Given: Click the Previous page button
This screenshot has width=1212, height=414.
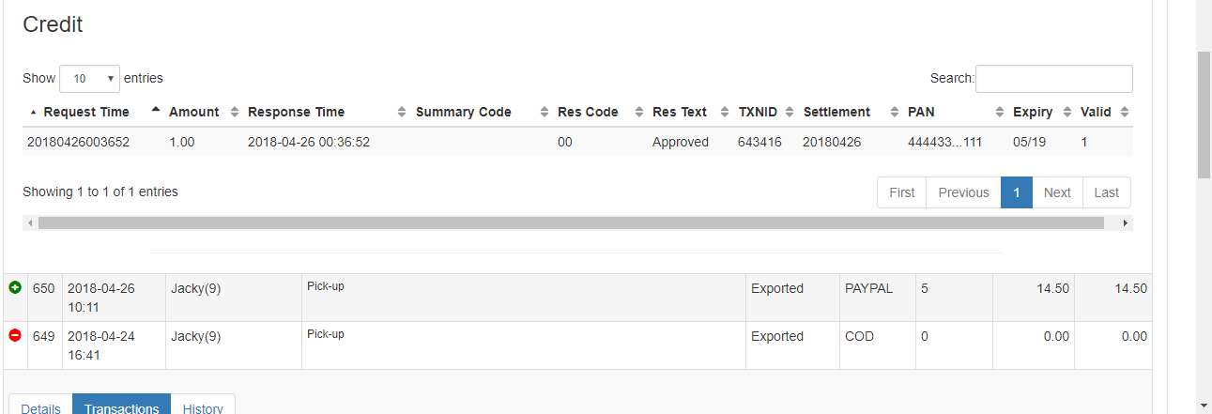Looking at the screenshot, I should point(963,192).
